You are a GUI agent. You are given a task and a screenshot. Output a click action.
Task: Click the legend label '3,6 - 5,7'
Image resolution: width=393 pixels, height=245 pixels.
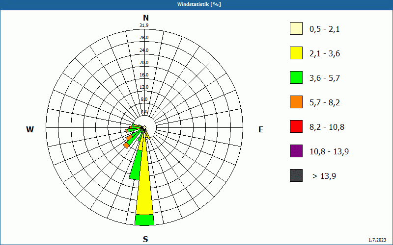click(325, 78)
